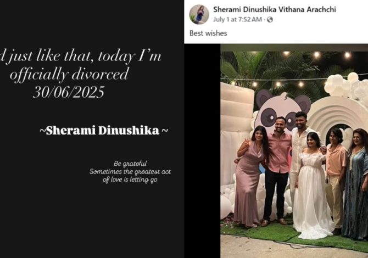Viewport: 368px width, 258px height.
Task: Click the ~Sherami Dinushika~ signature text
Action: [x=104, y=131]
